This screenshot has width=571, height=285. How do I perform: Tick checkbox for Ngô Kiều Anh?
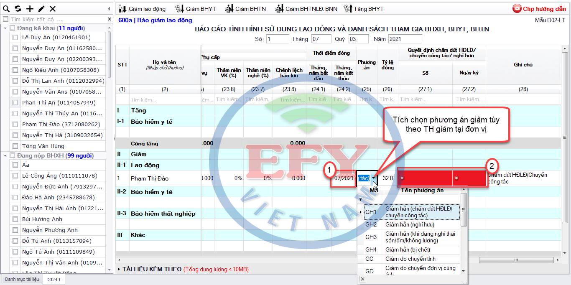point(15,70)
